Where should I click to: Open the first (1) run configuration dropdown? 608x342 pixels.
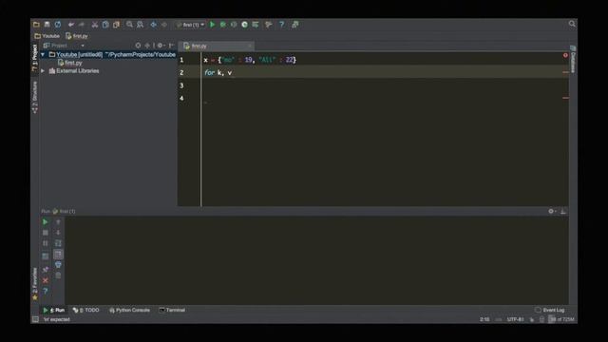190,25
